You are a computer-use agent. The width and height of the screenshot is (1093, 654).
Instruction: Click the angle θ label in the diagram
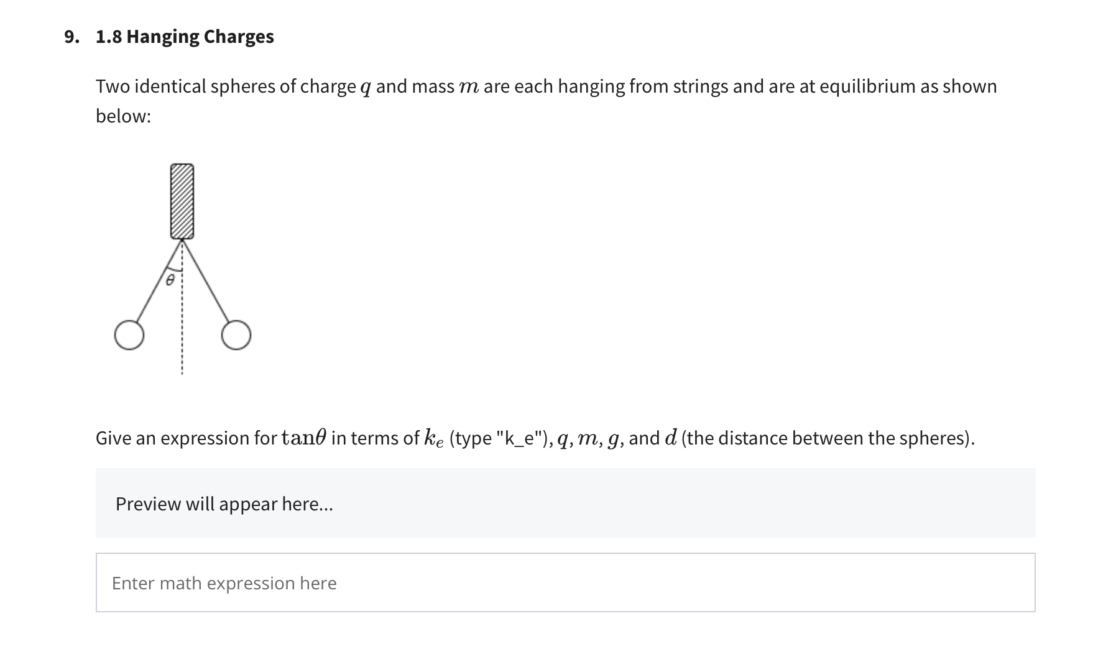(170, 281)
